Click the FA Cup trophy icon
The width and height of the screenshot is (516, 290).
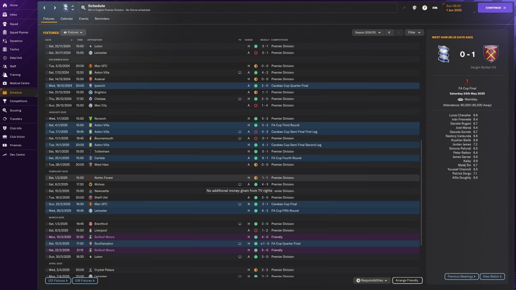(468, 82)
